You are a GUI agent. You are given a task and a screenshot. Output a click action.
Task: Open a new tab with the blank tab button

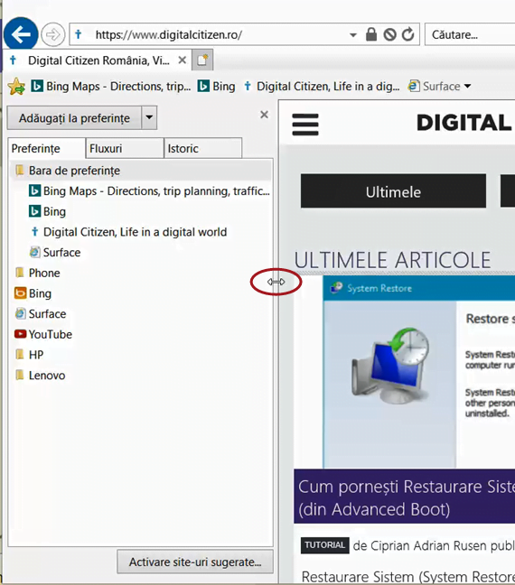(202, 60)
